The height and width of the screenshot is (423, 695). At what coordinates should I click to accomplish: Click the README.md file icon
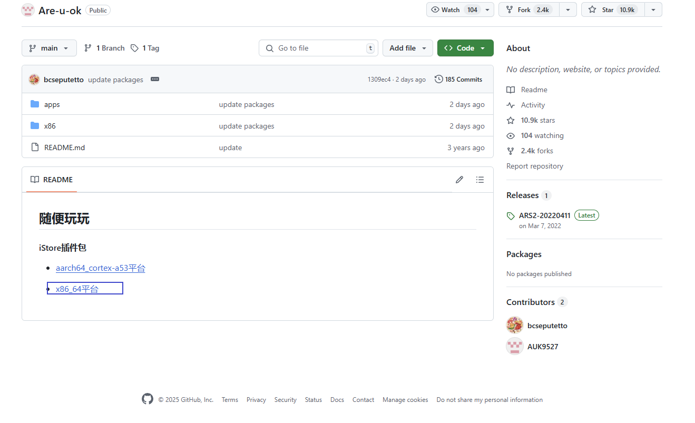tap(35, 147)
